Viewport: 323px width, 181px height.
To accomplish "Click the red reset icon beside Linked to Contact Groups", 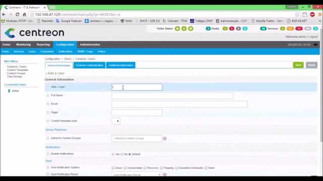I will pos(165,139).
